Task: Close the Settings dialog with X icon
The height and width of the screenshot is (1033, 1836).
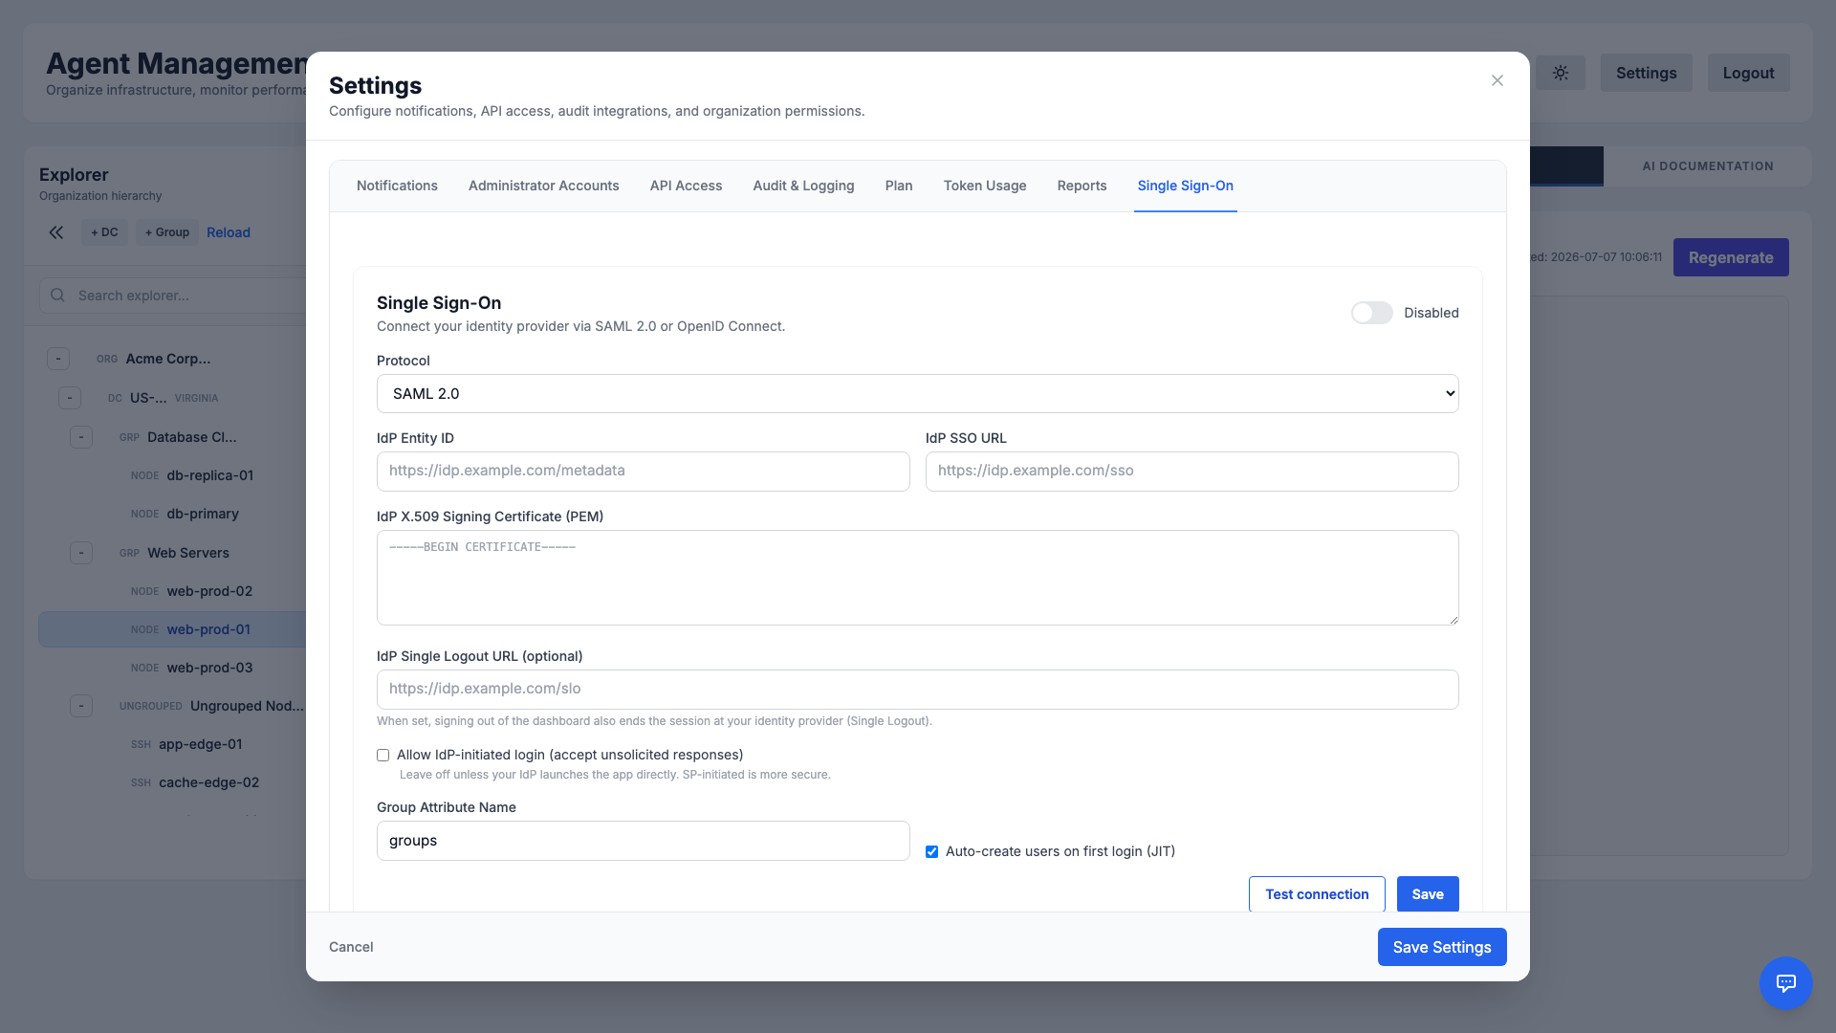Action: pyautogui.click(x=1497, y=80)
